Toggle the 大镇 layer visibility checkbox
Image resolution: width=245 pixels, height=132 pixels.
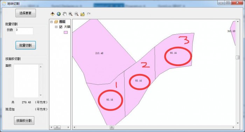[x=61, y=27]
